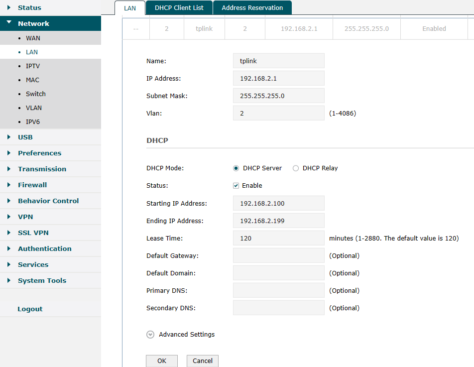This screenshot has height=367, width=474.
Task: Switch to the DHCP Client List tab
Action: pyautogui.click(x=179, y=7)
